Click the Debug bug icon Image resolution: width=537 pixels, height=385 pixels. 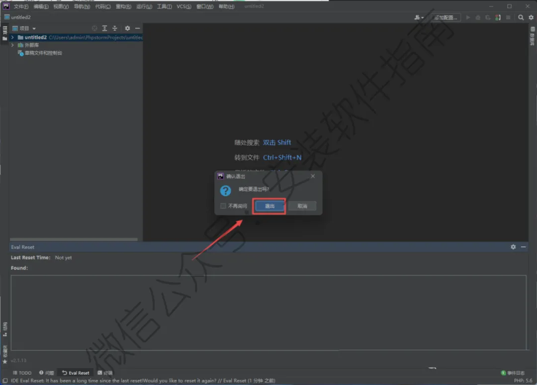click(x=478, y=17)
